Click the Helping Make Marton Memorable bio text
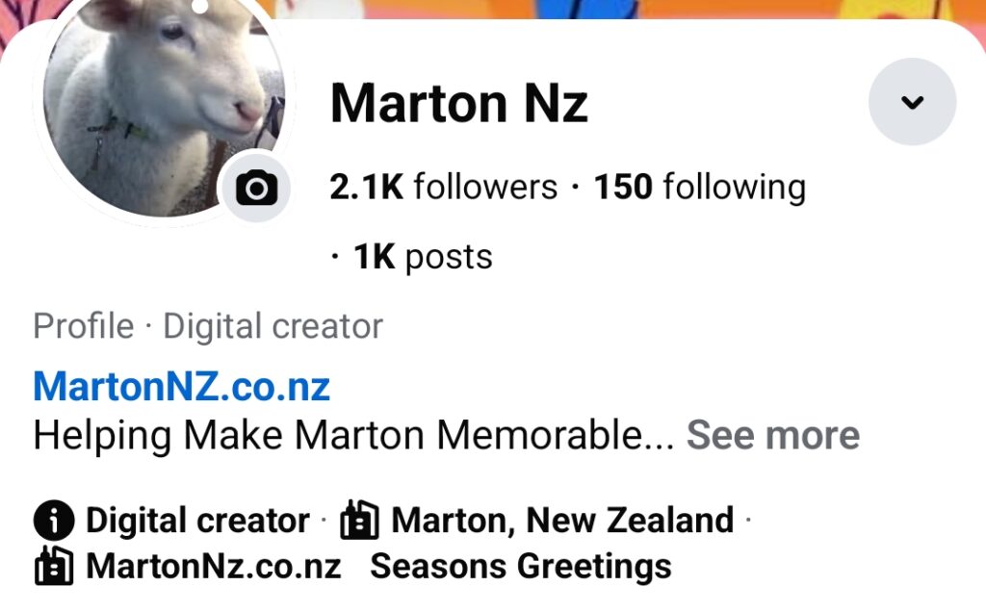Screen dimensions: 986x612 (352, 435)
